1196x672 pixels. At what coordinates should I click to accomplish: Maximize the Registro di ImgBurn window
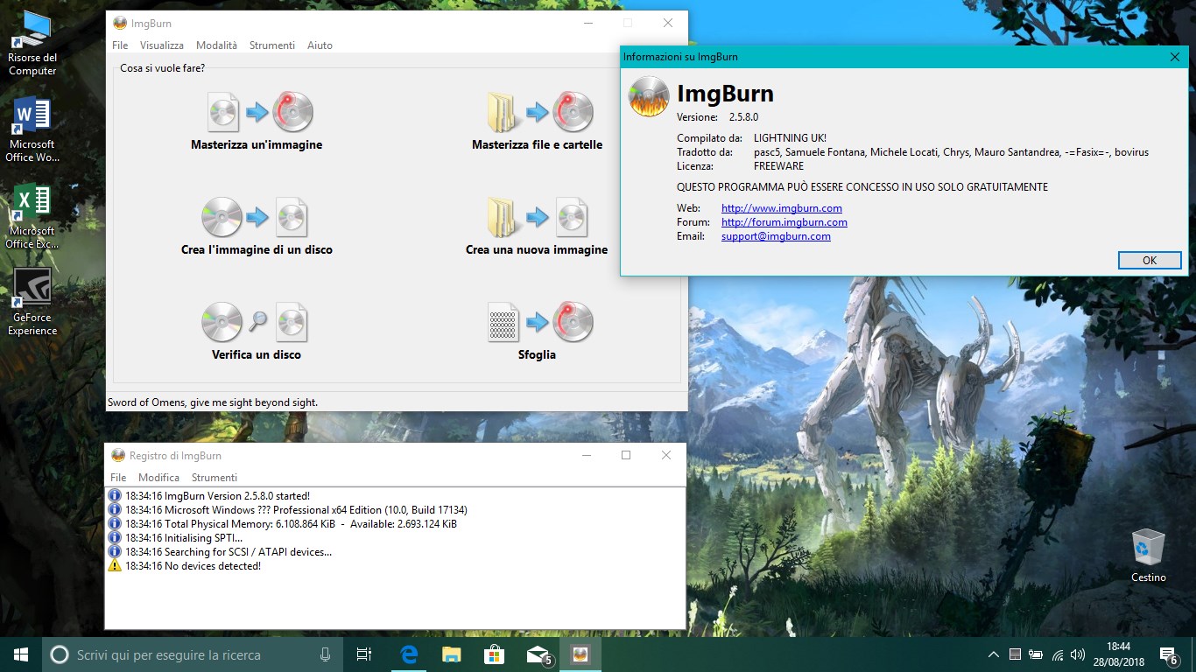(x=626, y=455)
